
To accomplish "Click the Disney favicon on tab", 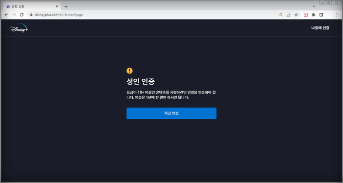I will 8,6.
